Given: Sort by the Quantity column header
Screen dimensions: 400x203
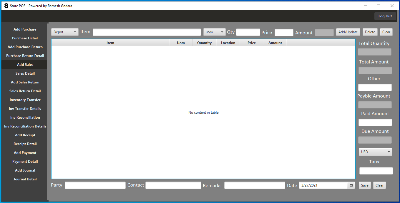Looking at the screenshot, I should click(x=205, y=43).
